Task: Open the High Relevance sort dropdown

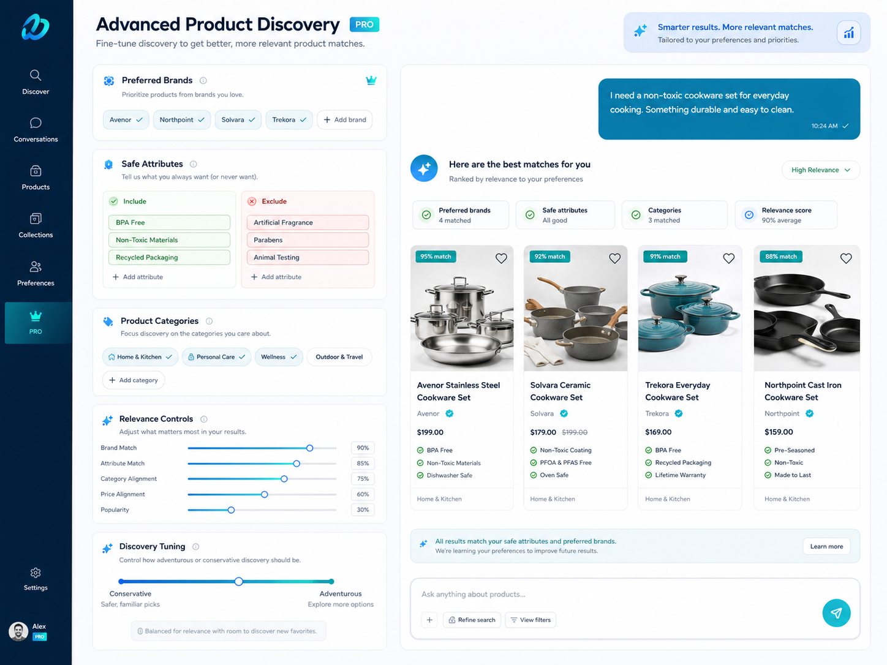Action: tap(821, 170)
